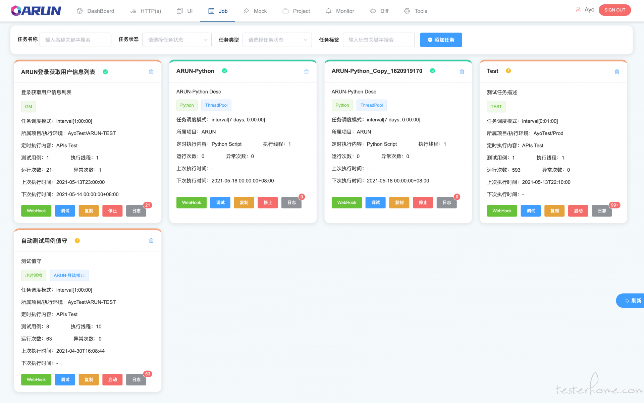The width and height of the screenshot is (644, 403).
Task: Focus the 任务名称 search input
Action: 75,40
